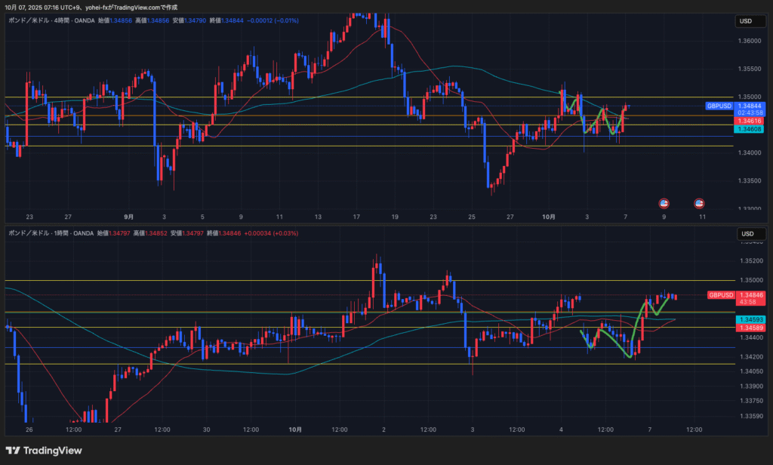773x465 pixels.
Task: Click the red 1.34589 price label
Action: coord(750,328)
